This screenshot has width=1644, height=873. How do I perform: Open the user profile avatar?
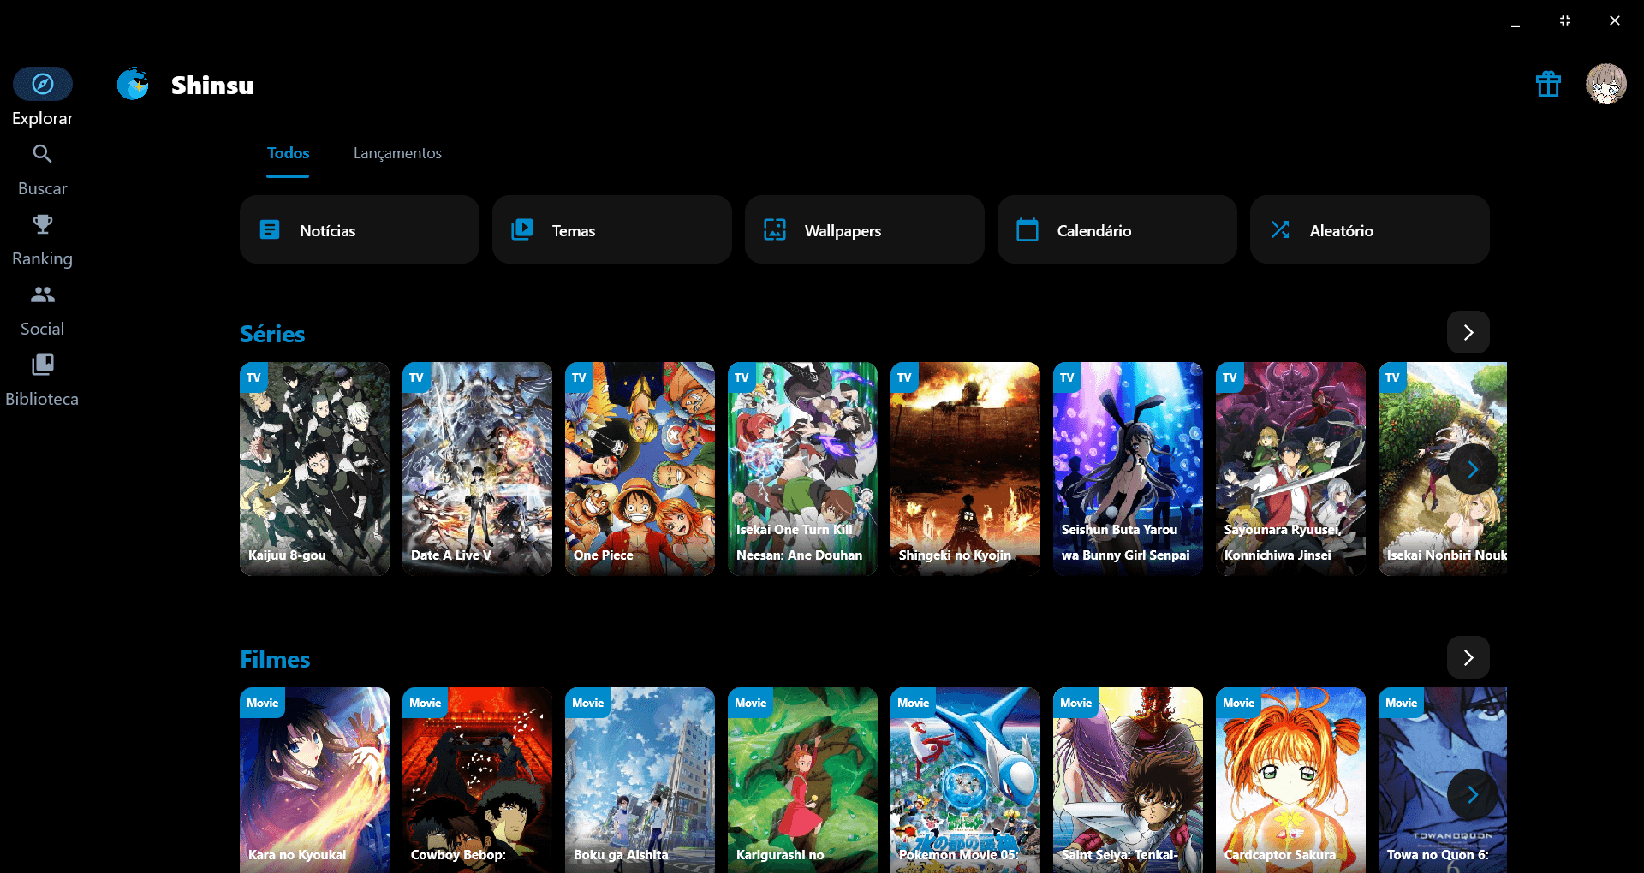point(1606,84)
